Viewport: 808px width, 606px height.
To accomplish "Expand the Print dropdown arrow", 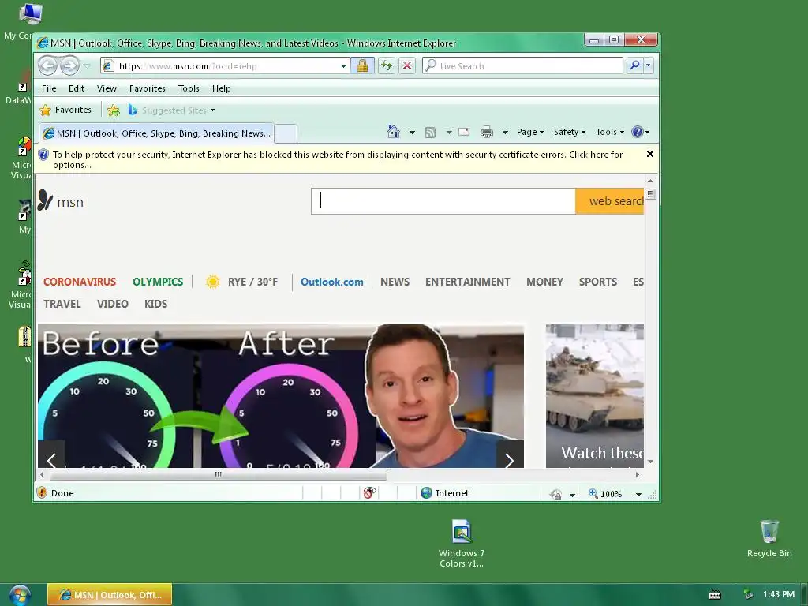I will pos(505,133).
